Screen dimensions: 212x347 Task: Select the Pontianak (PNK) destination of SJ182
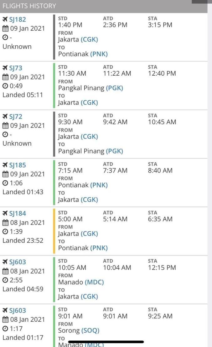[83, 54]
